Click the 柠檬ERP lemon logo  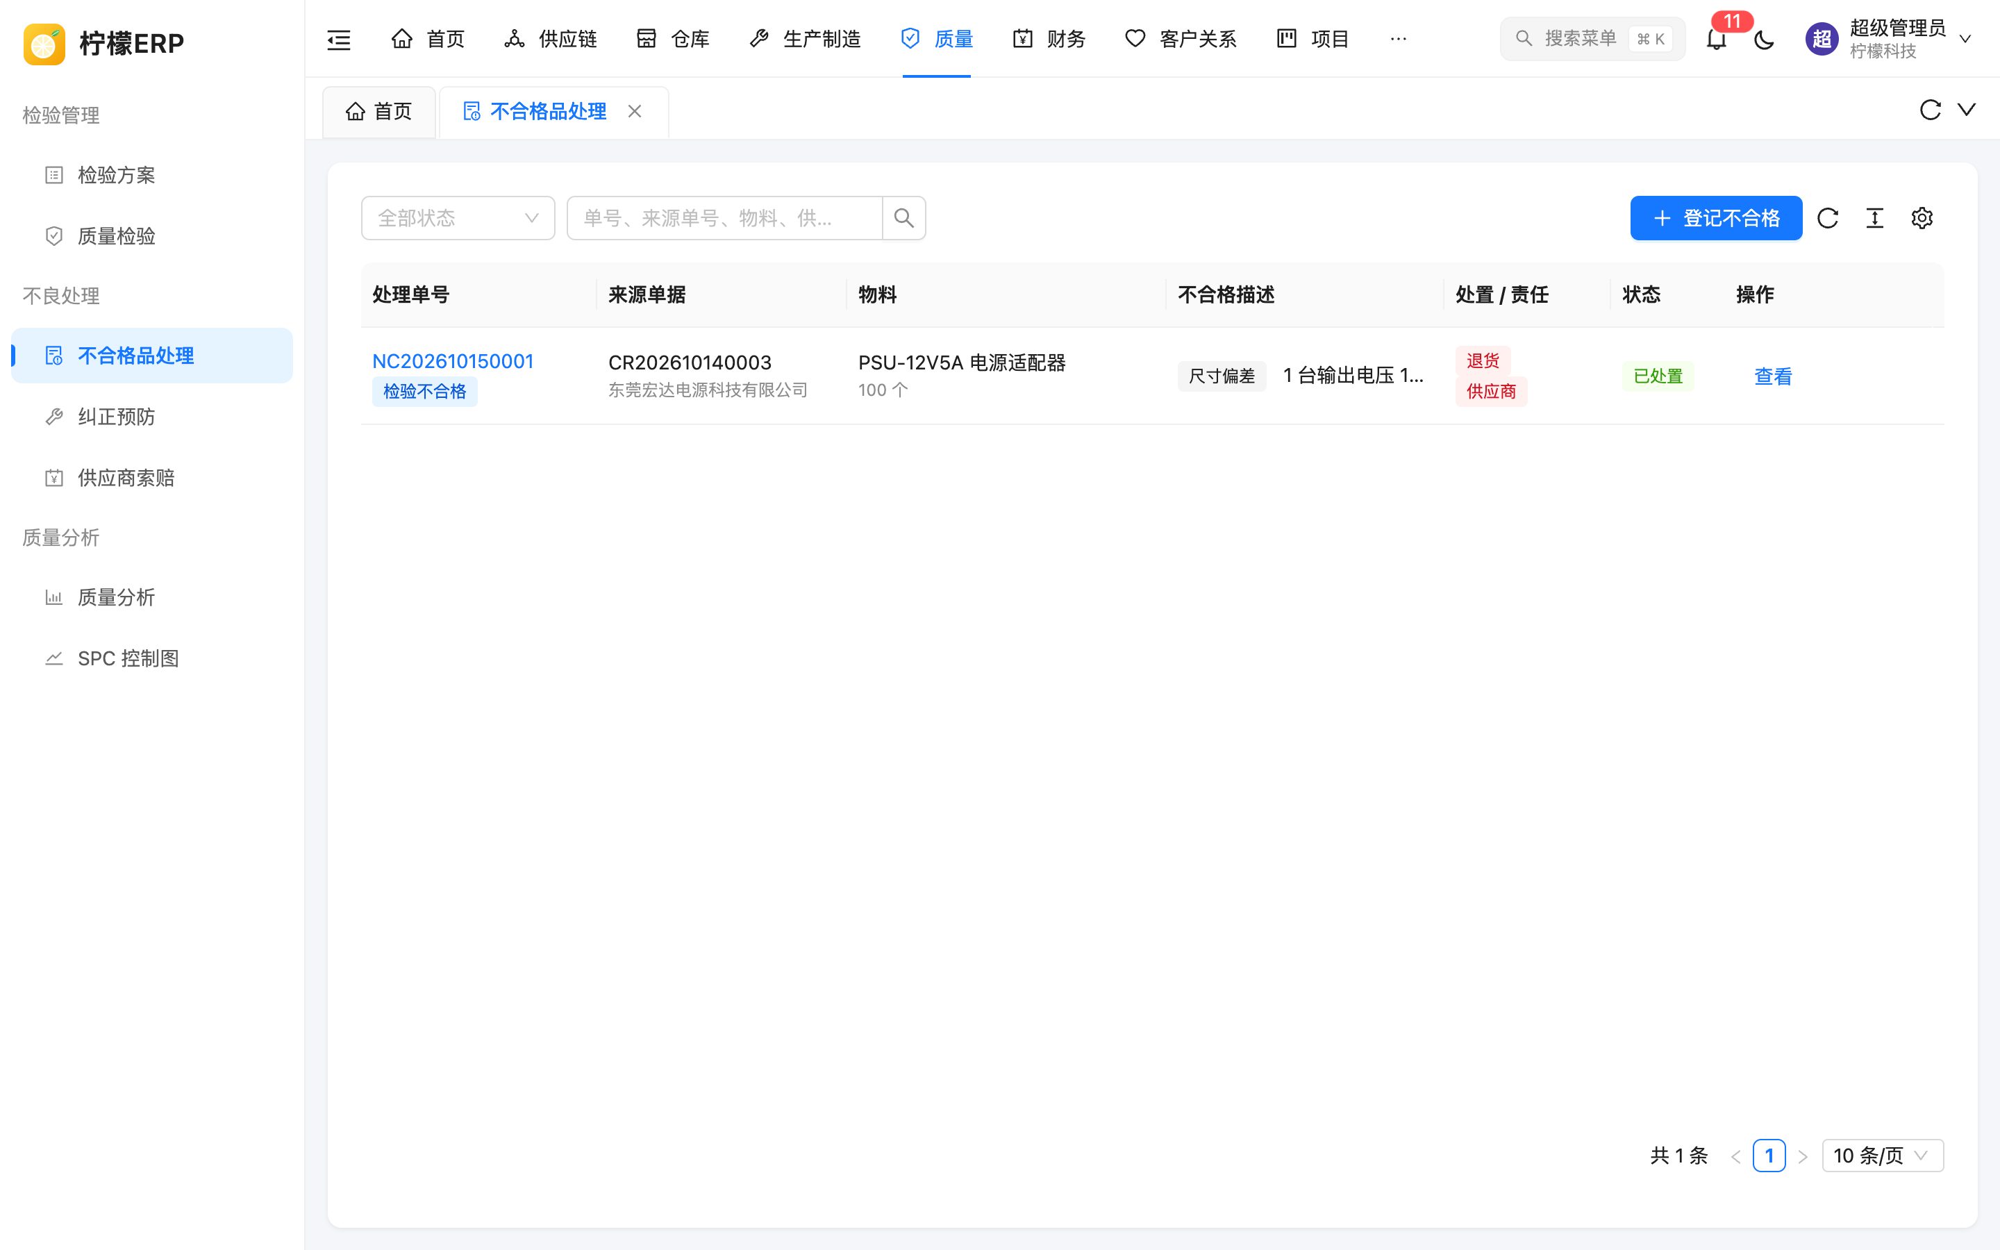tap(44, 43)
